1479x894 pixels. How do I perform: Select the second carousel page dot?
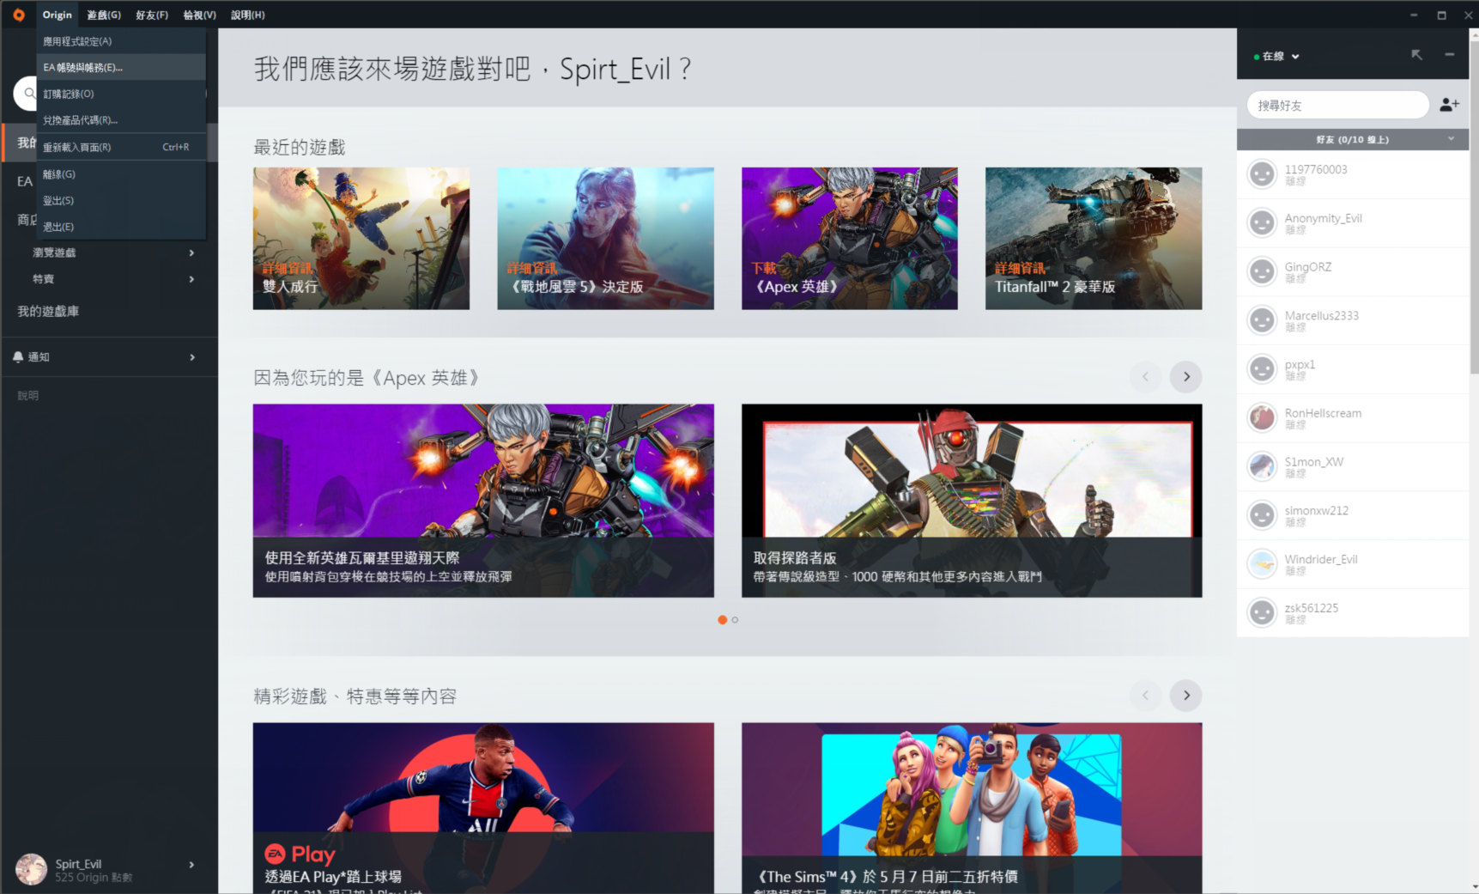coord(735,619)
